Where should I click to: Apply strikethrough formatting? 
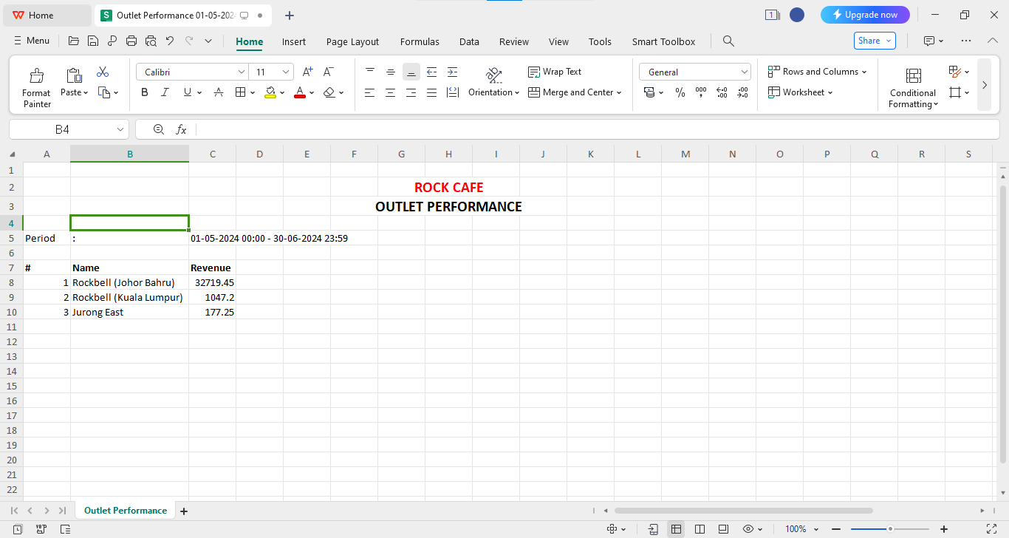pyautogui.click(x=219, y=92)
